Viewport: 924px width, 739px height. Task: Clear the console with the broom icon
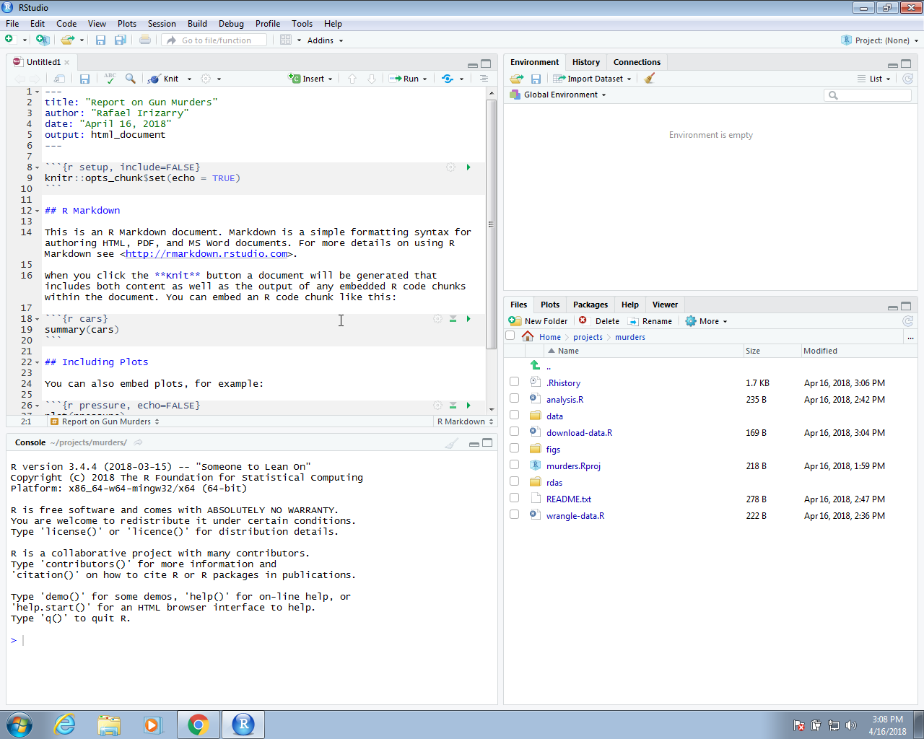[452, 443]
